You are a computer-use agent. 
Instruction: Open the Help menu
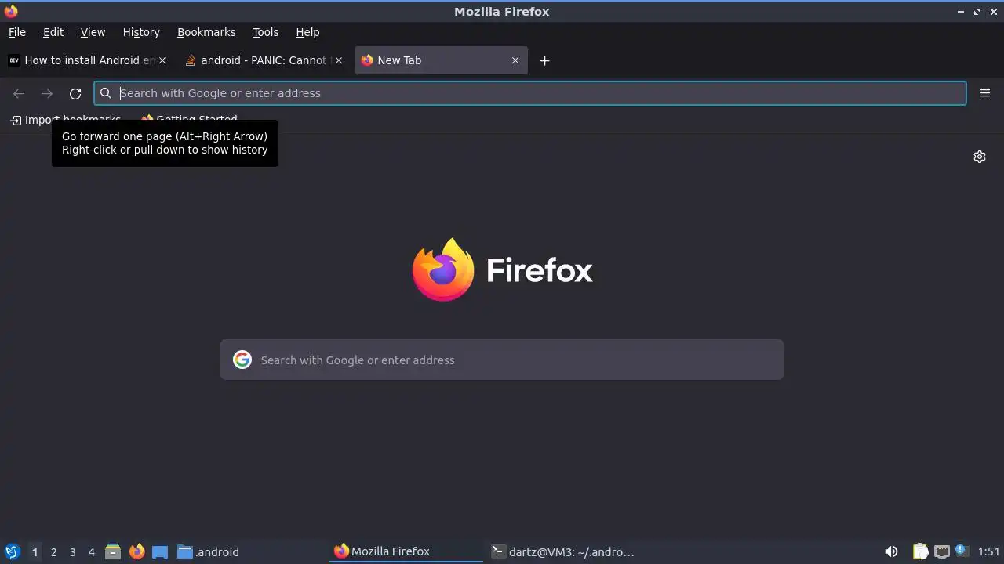click(x=307, y=32)
